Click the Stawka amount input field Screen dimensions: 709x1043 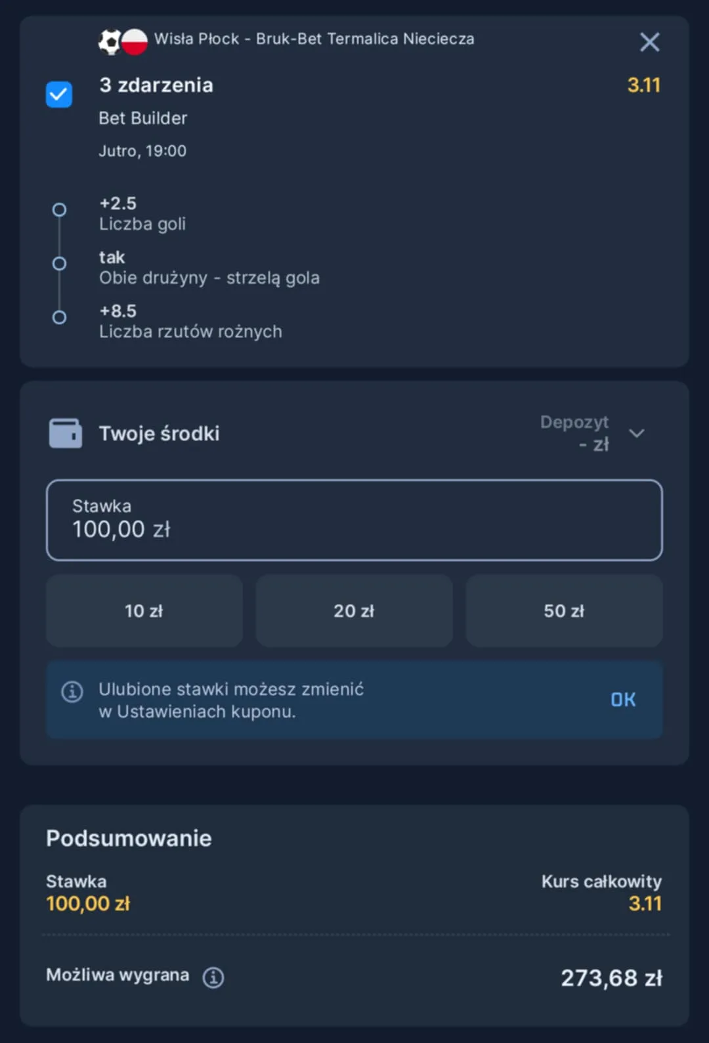[354, 520]
